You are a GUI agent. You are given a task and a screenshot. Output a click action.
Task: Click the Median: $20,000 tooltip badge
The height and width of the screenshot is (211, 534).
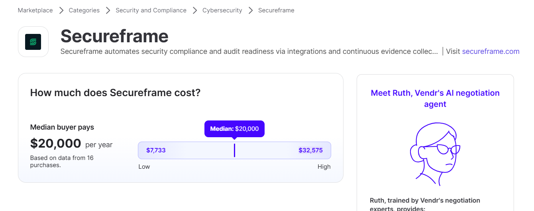click(x=234, y=129)
